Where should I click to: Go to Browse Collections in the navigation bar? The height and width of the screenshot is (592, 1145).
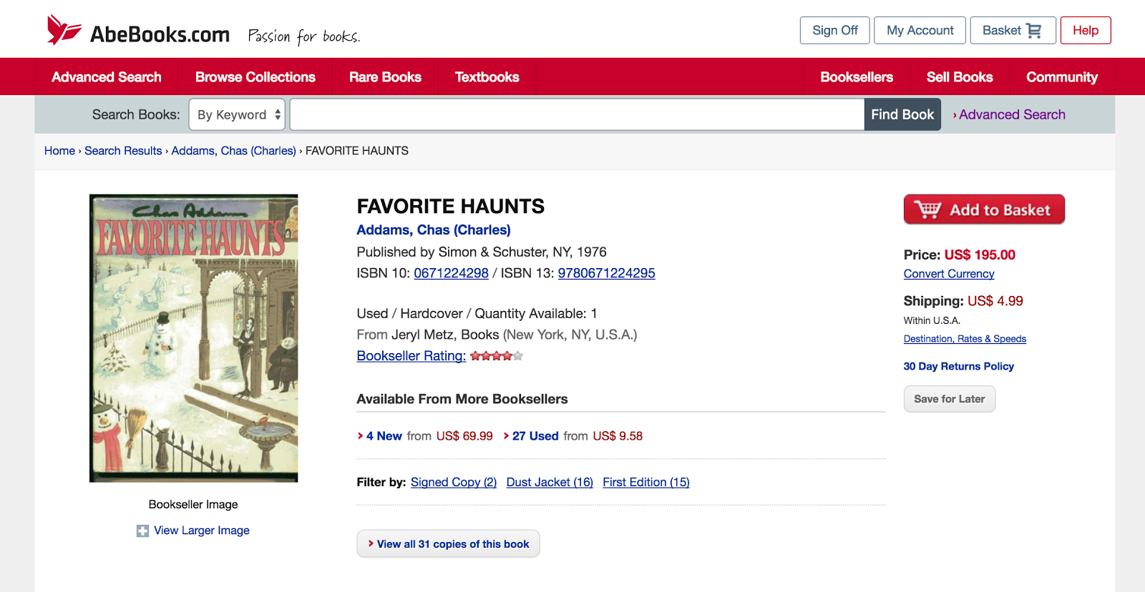(x=255, y=77)
